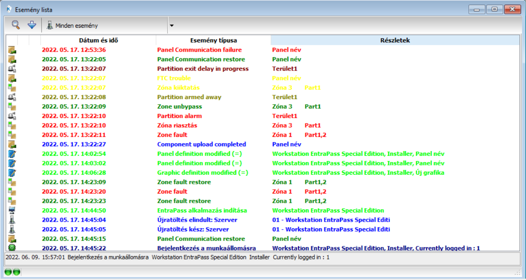Click the magnifier search icon in toolbar

click(16, 25)
